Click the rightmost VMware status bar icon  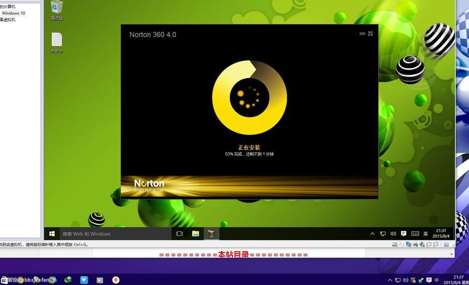click(446, 245)
